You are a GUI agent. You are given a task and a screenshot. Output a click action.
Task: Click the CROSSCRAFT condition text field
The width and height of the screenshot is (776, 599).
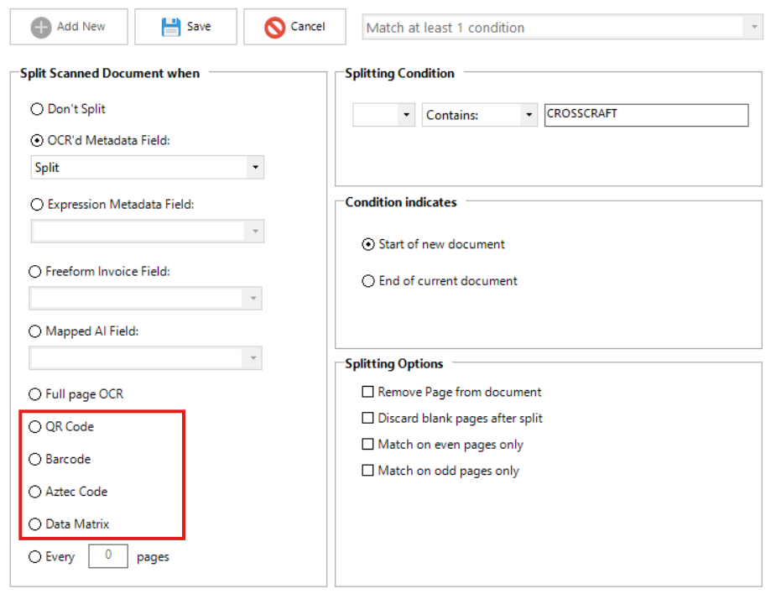click(x=645, y=115)
